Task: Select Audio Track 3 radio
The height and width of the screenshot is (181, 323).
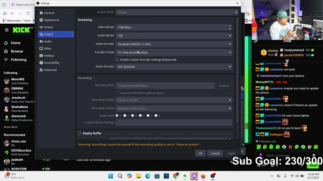Action: 132,116
